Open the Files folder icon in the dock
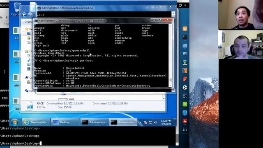The height and width of the screenshot is (148, 263). coord(185,46)
